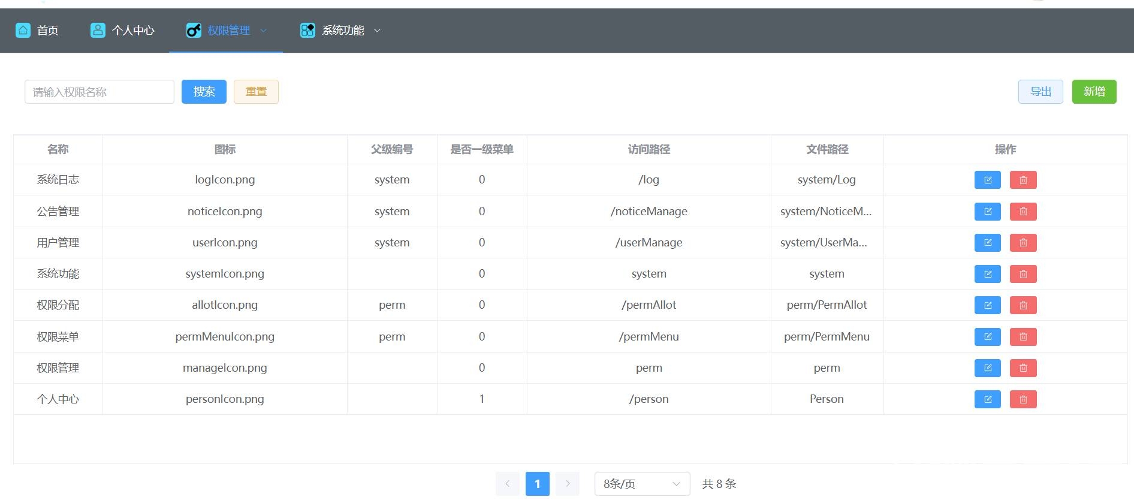Edit the 个人中心 table row

(987, 399)
